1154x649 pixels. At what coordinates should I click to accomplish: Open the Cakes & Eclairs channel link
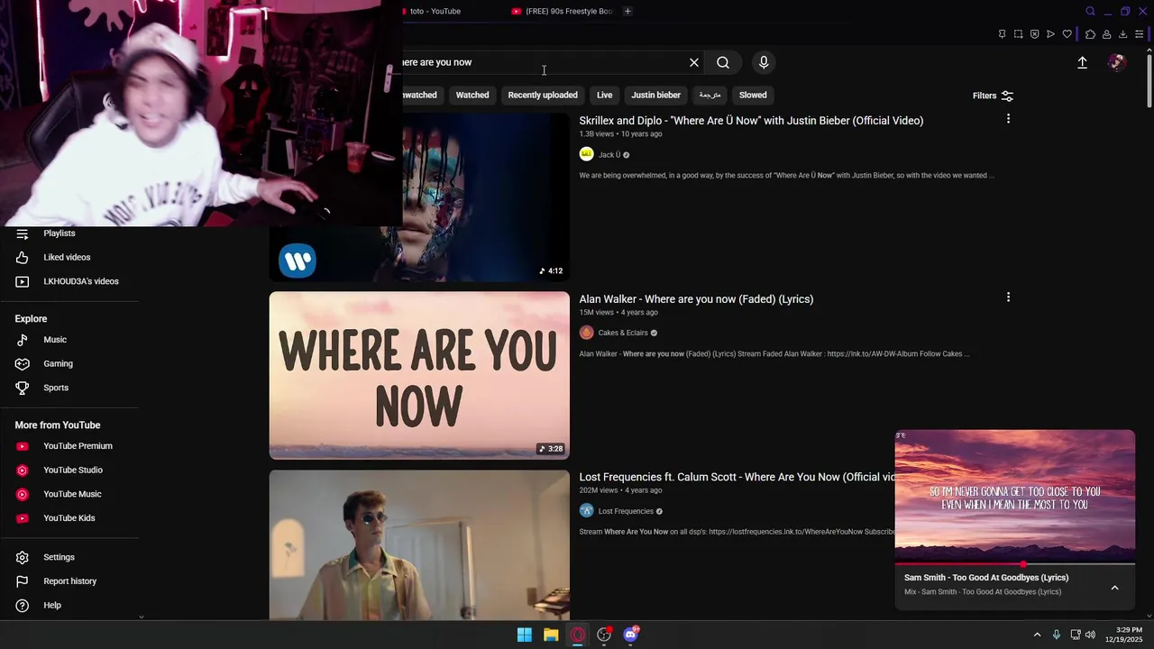click(x=623, y=333)
